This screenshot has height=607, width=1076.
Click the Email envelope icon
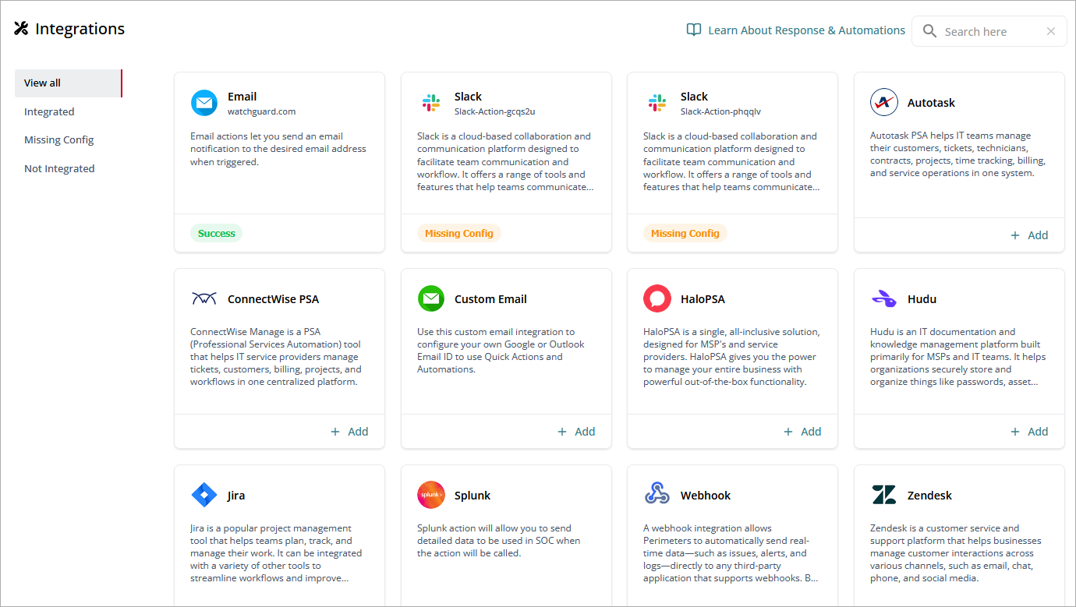pos(204,103)
